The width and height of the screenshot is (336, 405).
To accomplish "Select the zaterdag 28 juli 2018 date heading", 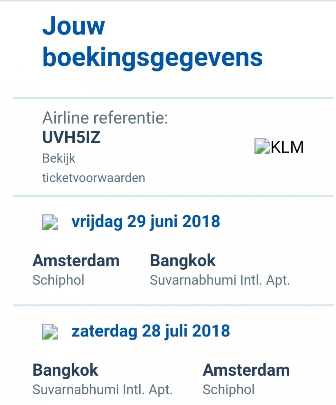I will [x=150, y=331].
